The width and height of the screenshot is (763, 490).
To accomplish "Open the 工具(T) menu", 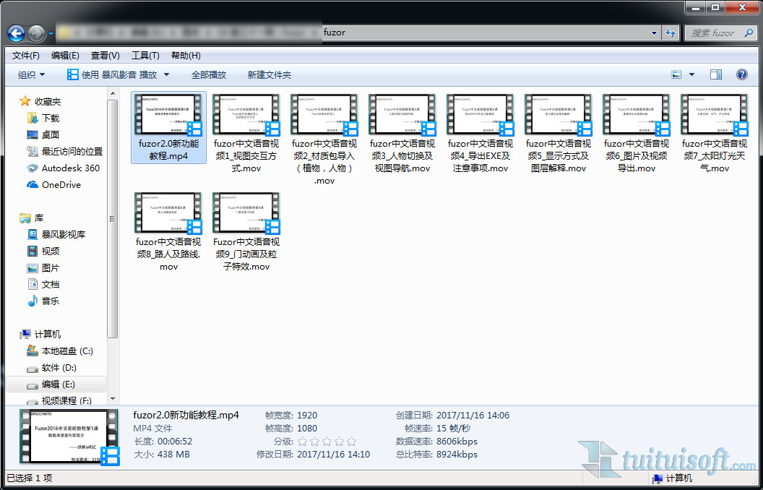I will pyautogui.click(x=145, y=56).
